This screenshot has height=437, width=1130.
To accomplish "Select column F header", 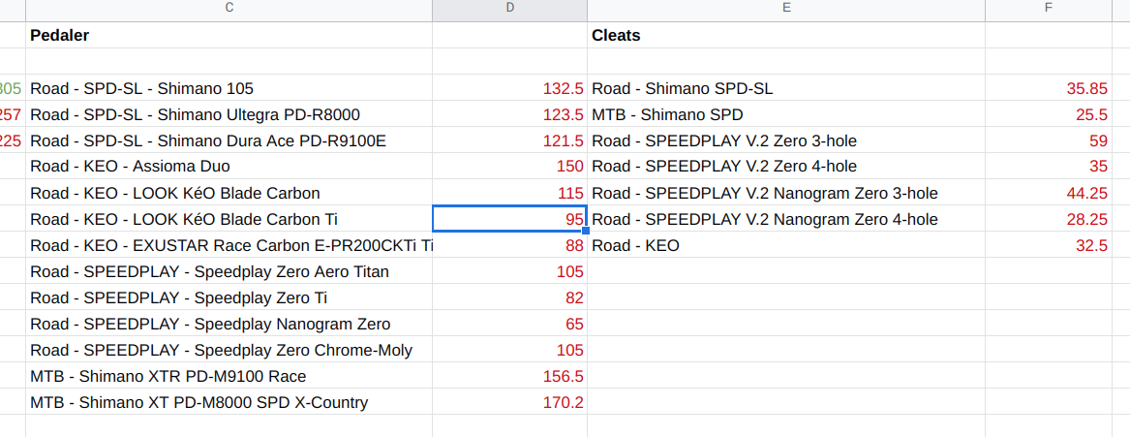I will point(1048,9).
